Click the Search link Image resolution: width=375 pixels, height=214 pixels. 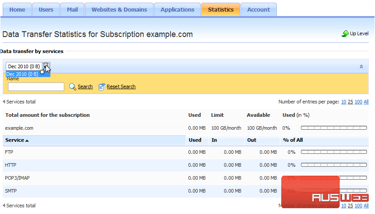coord(85,87)
